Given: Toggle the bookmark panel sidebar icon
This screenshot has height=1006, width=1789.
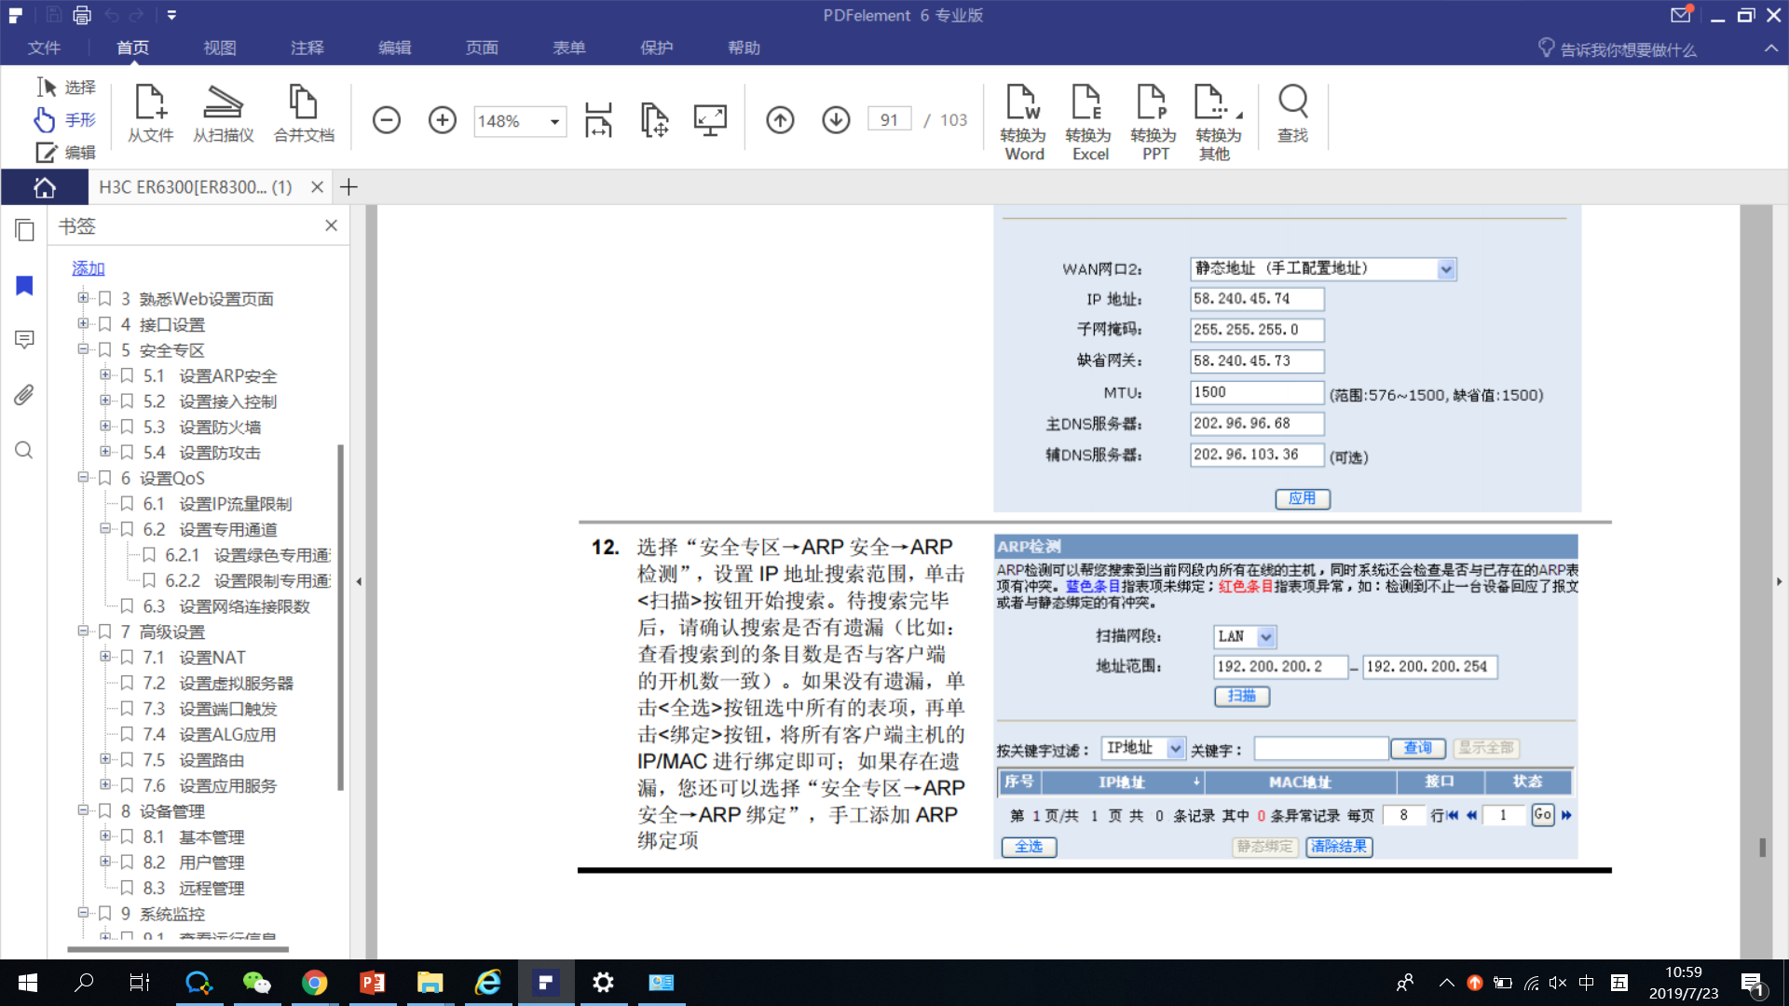Looking at the screenshot, I should [24, 286].
